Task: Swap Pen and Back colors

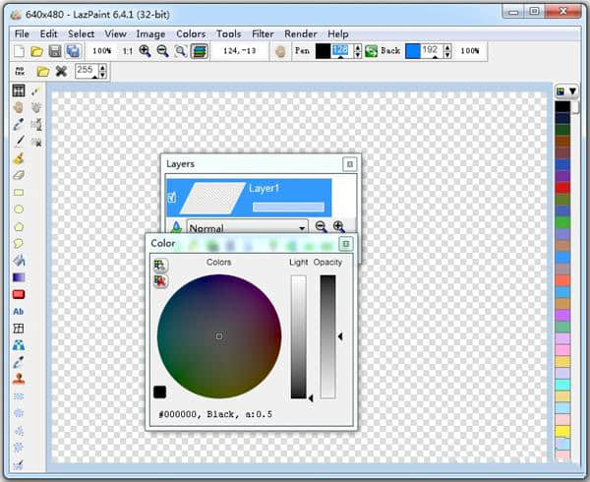Action: (x=371, y=51)
